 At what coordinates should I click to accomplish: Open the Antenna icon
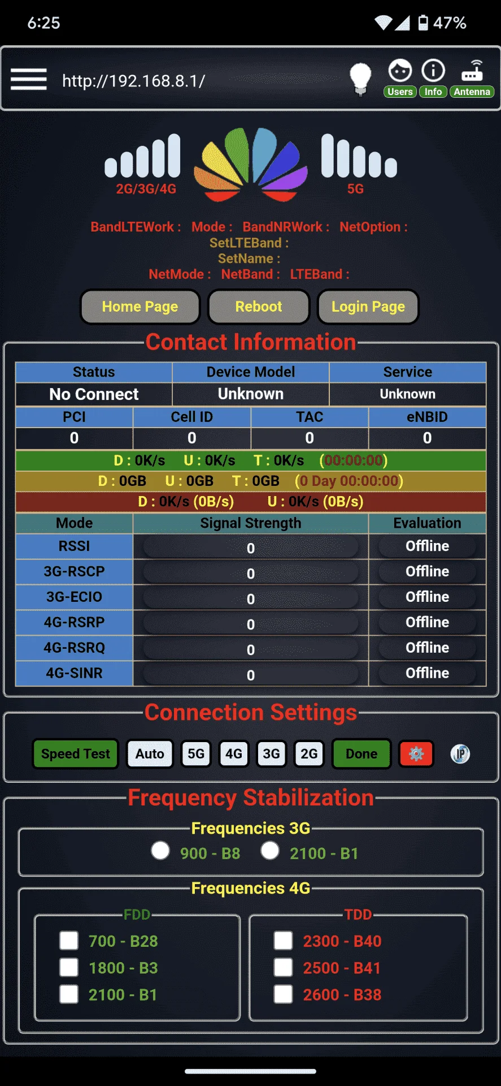tap(472, 78)
